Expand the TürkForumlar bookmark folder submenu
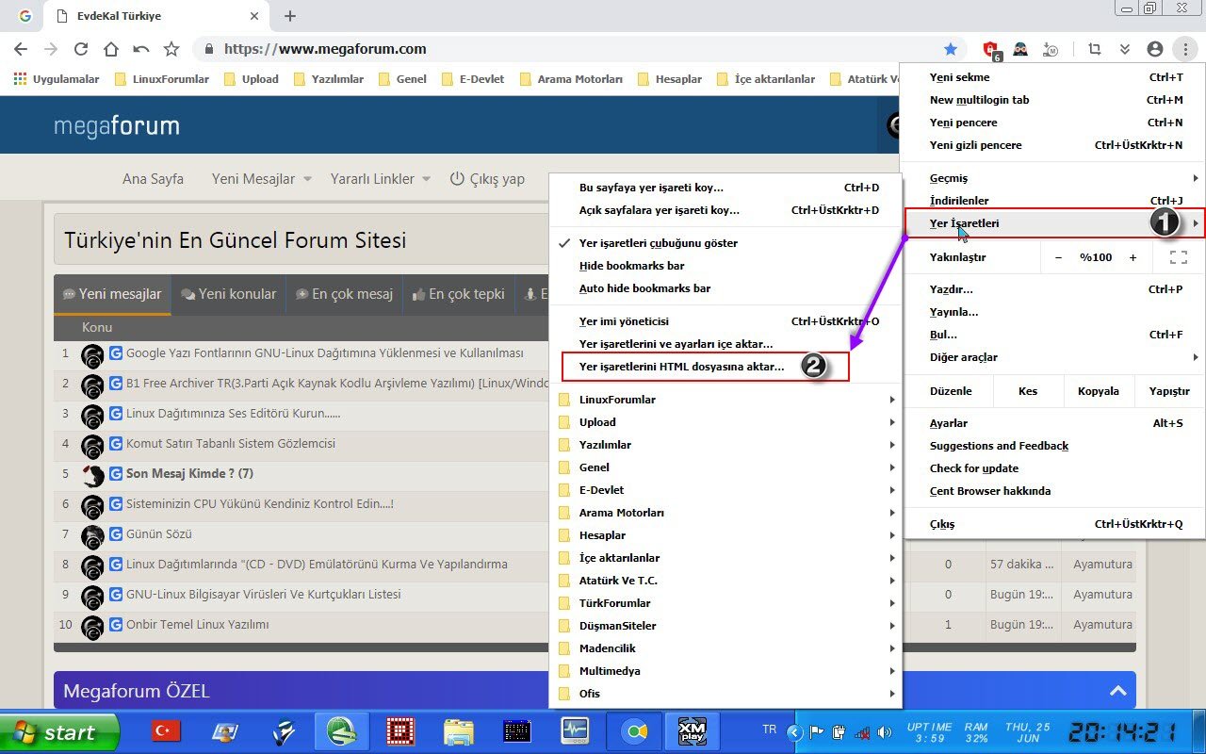This screenshot has height=754, width=1206. [725, 603]
